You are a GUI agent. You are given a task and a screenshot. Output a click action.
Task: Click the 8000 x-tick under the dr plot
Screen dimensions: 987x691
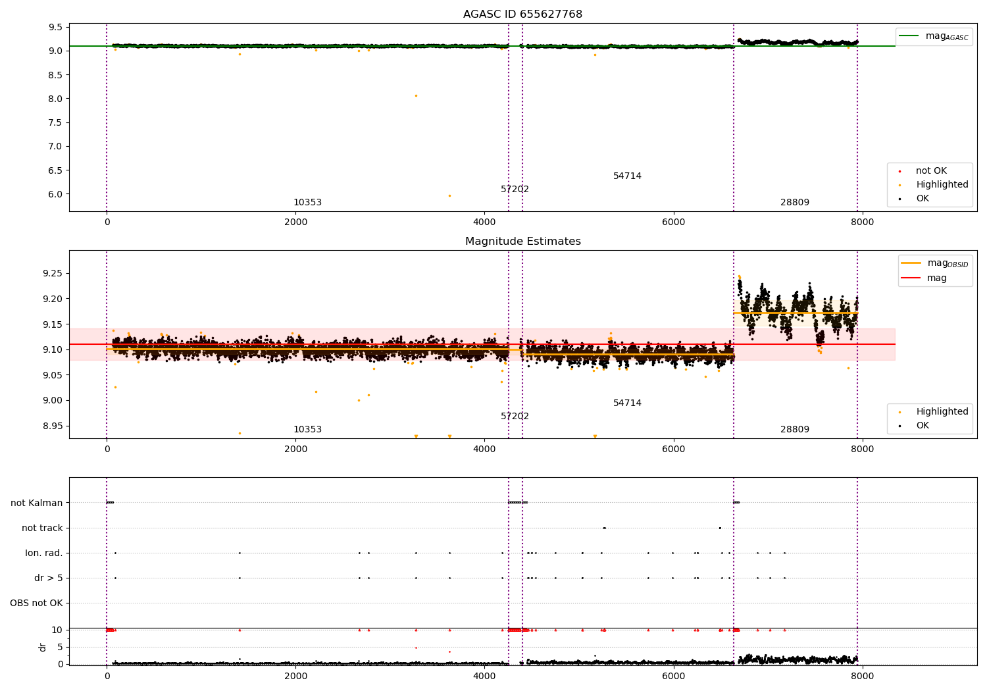point(863,675)
